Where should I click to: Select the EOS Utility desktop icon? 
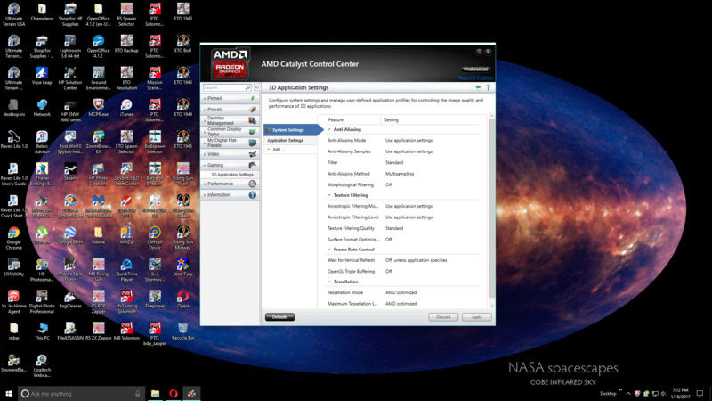click(x=13, y=267)
